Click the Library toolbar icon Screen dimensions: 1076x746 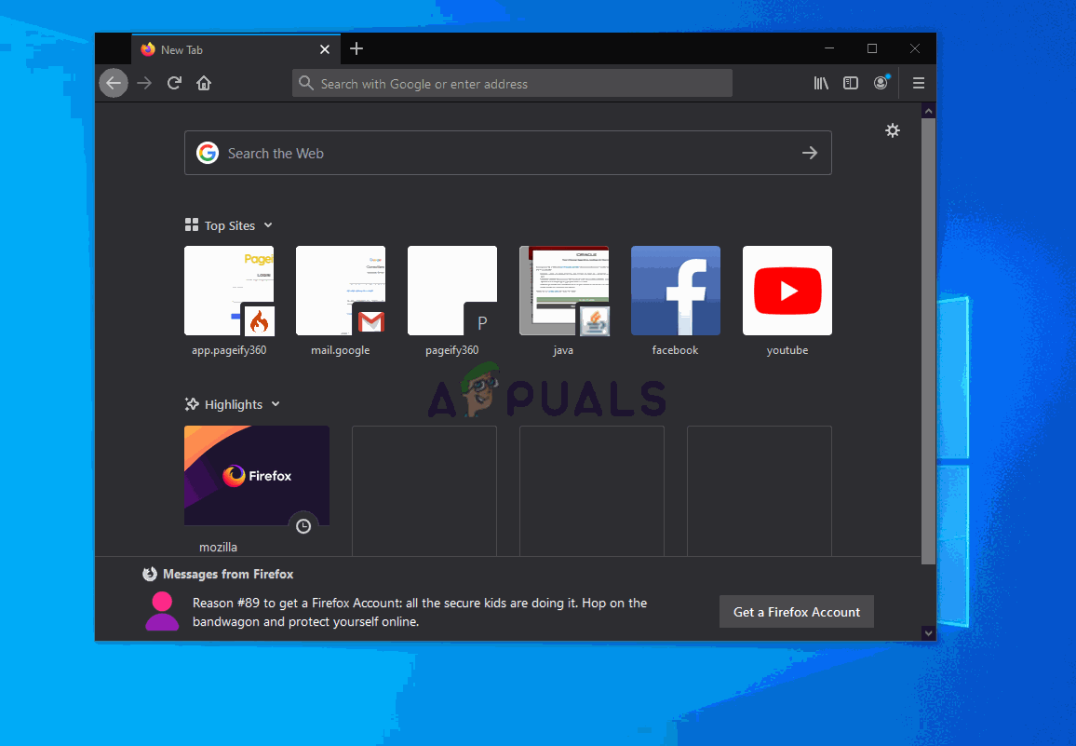[821, 82]
